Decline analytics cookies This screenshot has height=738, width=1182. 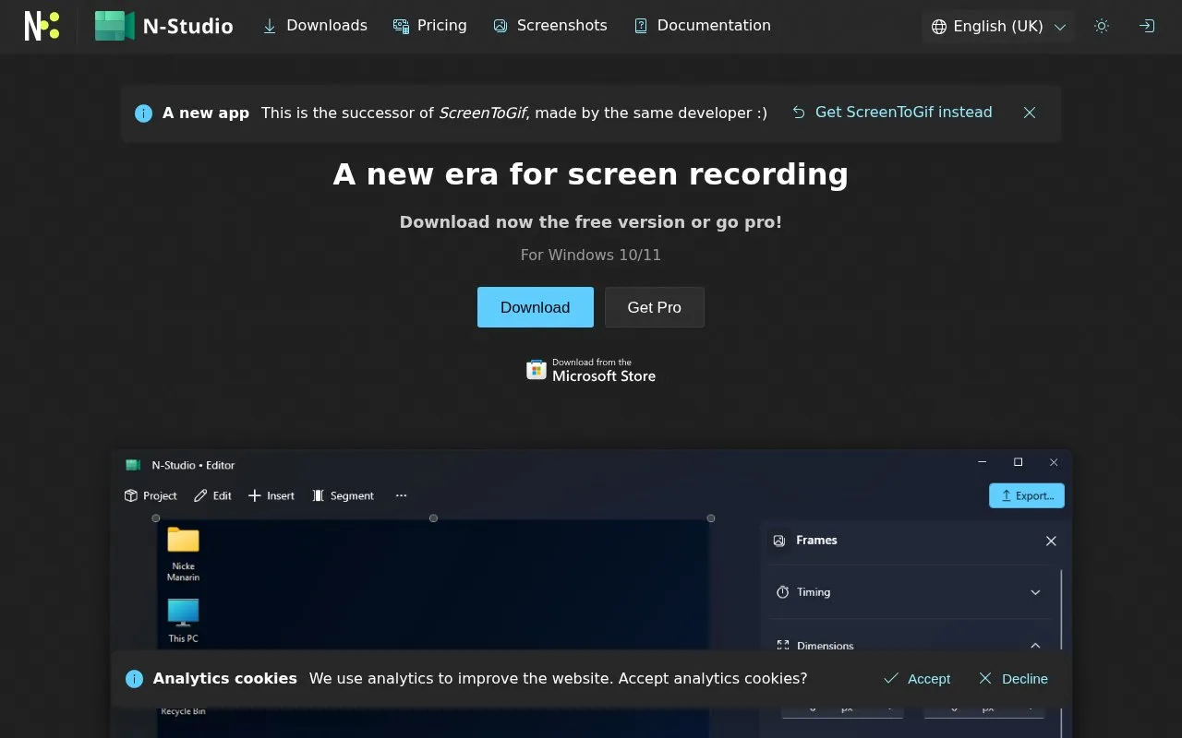[1013, 679]
